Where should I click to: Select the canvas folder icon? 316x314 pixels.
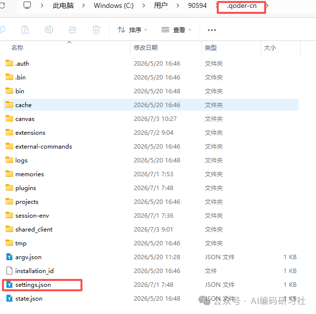click(x=9, y=118)
